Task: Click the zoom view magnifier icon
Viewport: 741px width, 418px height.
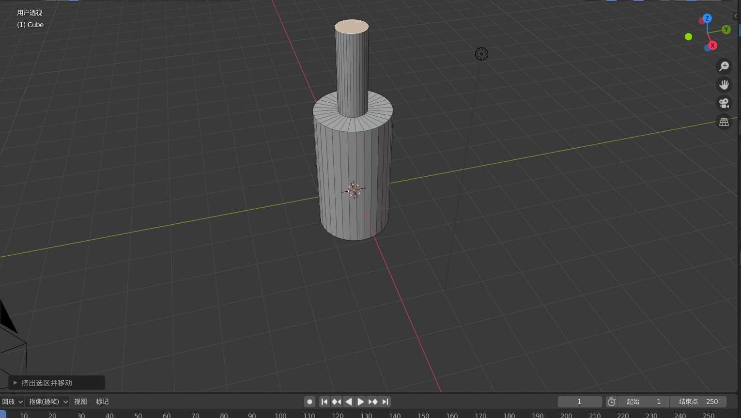Action: tap(724, 66)
